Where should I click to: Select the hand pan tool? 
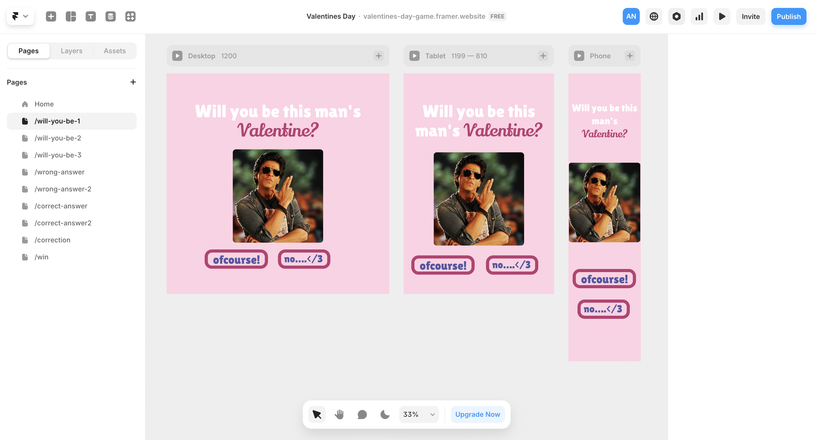pos(339,415)
